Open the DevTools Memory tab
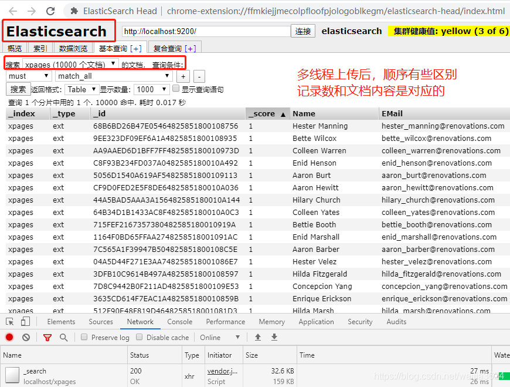This screenshot has height=387, width=510. tap(272, 322)
